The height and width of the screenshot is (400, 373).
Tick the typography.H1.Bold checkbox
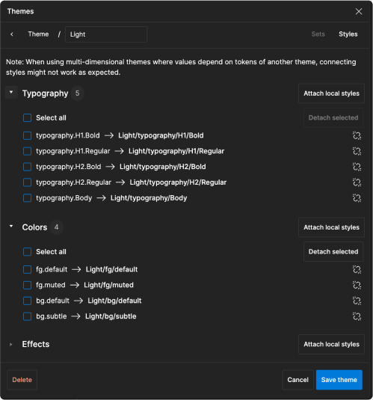coord(28,135)
